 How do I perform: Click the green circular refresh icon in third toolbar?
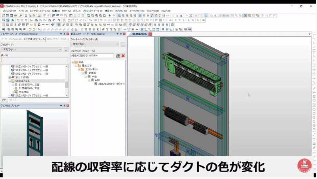pos(172,25)
